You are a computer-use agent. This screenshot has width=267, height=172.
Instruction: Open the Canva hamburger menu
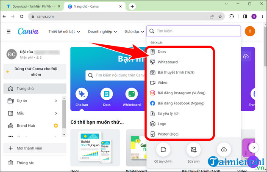8,32
